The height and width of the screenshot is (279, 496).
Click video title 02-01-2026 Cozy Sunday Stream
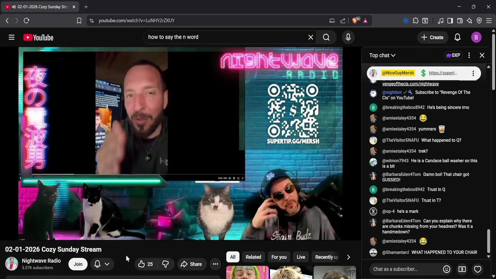[53, 250]
